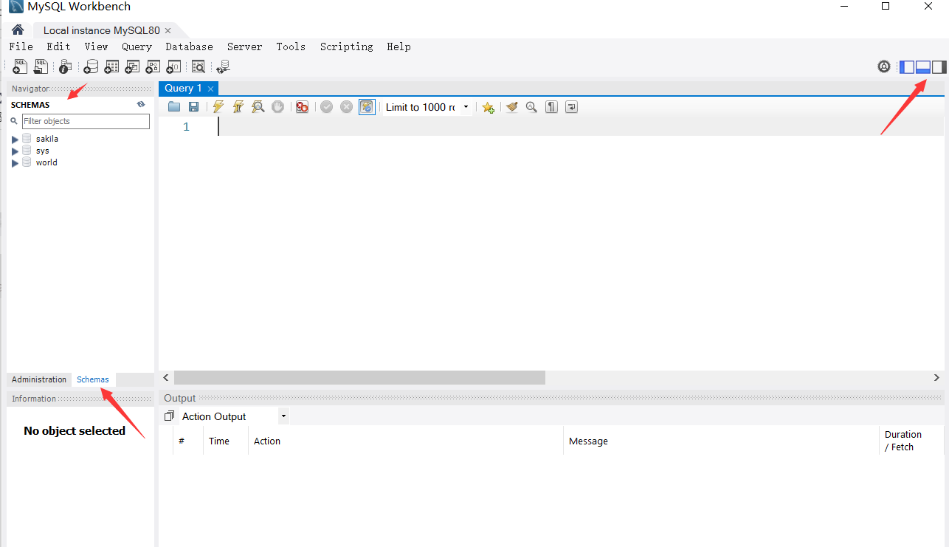Screen dimensions: 949x547
Task: Open an SQL script file in new tab
Action: tap(41, 66)
